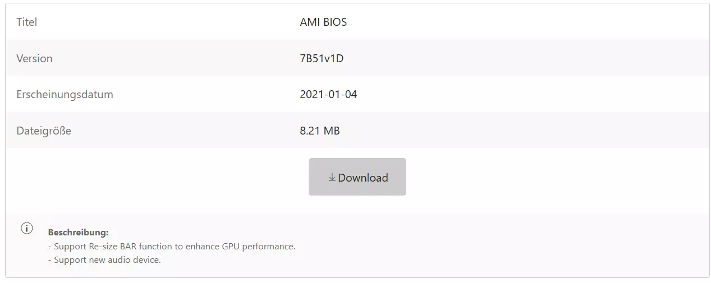Click the down-arrow icon on the Download button
The width and height of the screenshot is (711, 283).
coord(332,177)
